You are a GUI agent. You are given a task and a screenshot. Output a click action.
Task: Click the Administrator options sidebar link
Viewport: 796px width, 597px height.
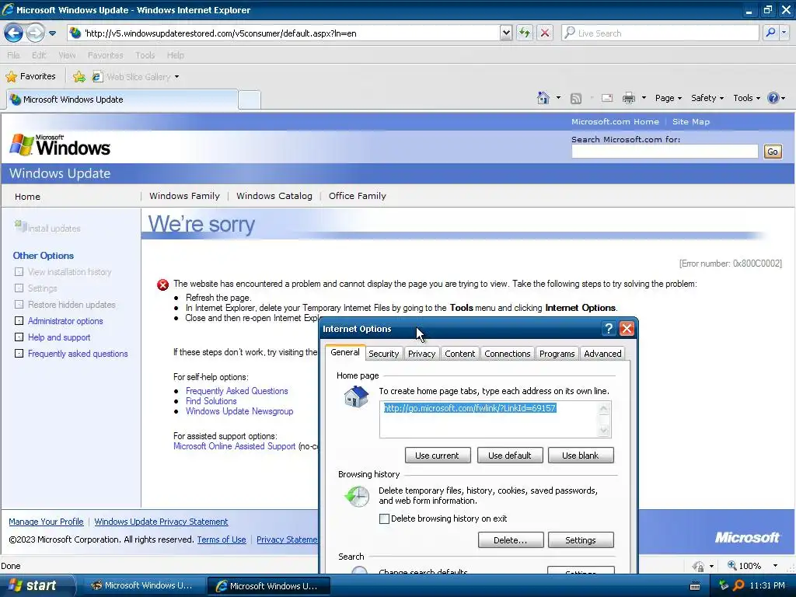(65, 321)
